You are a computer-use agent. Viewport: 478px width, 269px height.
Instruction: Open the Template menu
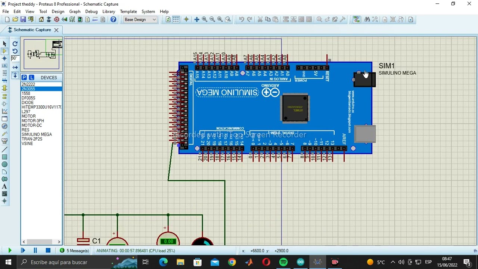point(128,12)
